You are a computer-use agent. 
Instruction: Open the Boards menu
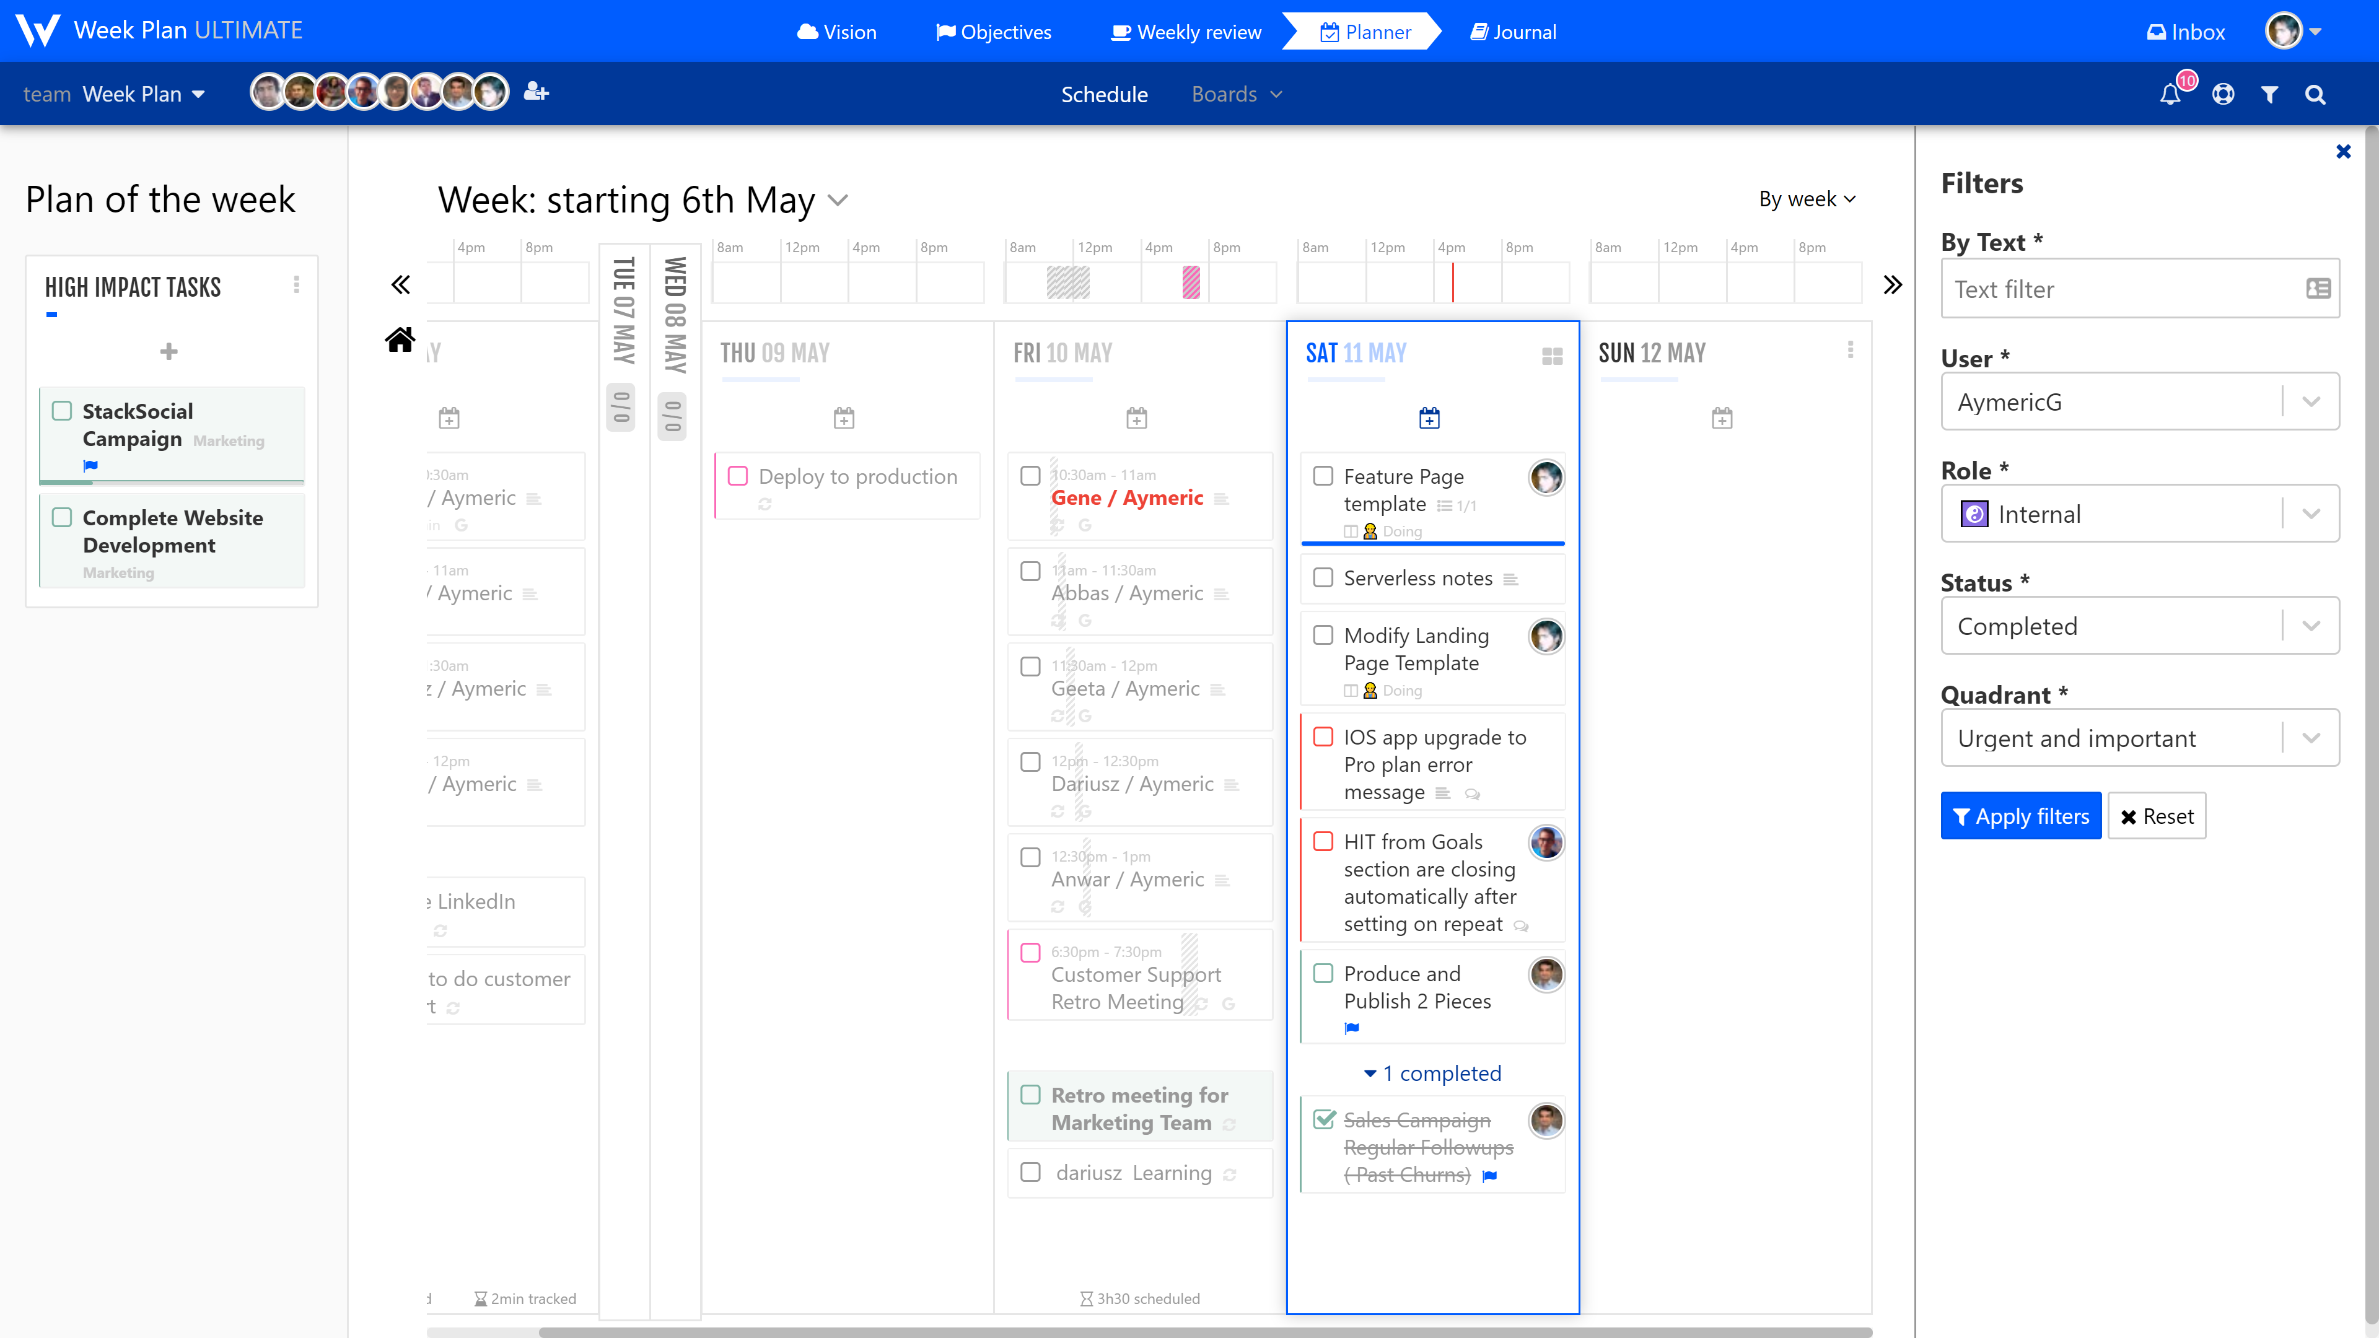(x=1236, y=94)
